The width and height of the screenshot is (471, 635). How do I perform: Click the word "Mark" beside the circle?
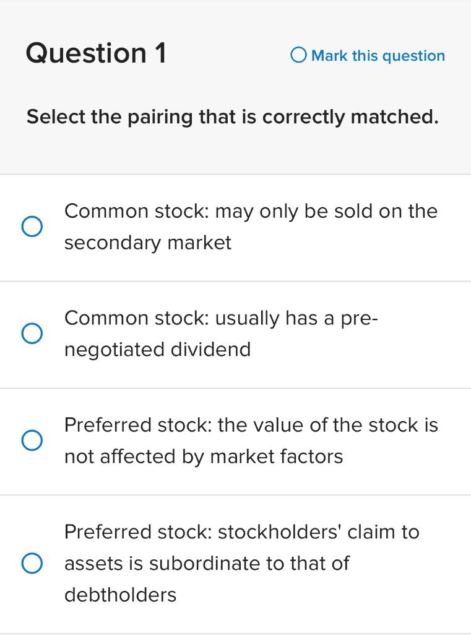point(329,56)
